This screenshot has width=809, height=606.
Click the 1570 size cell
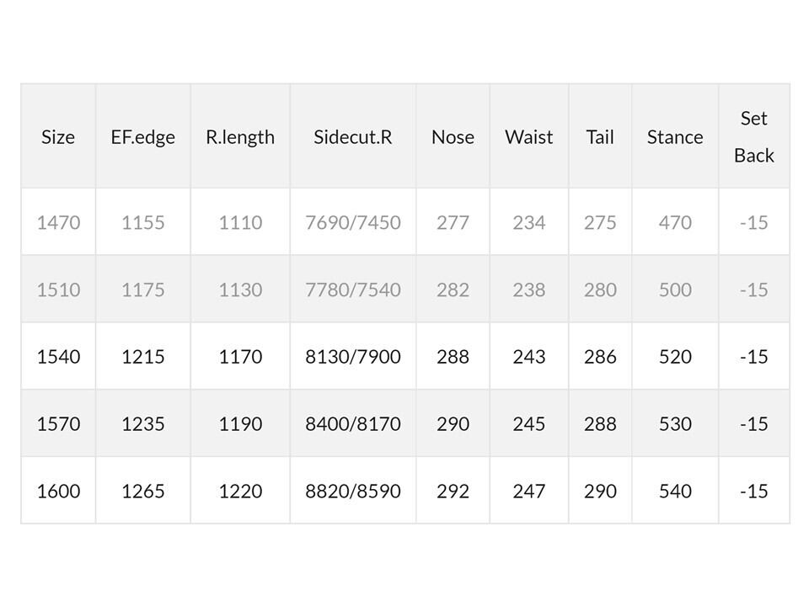click(58, 423)
